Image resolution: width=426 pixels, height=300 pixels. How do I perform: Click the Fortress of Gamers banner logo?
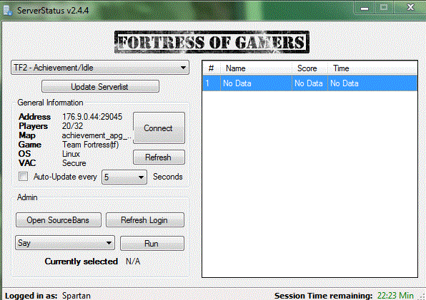(x=212, y=42)
